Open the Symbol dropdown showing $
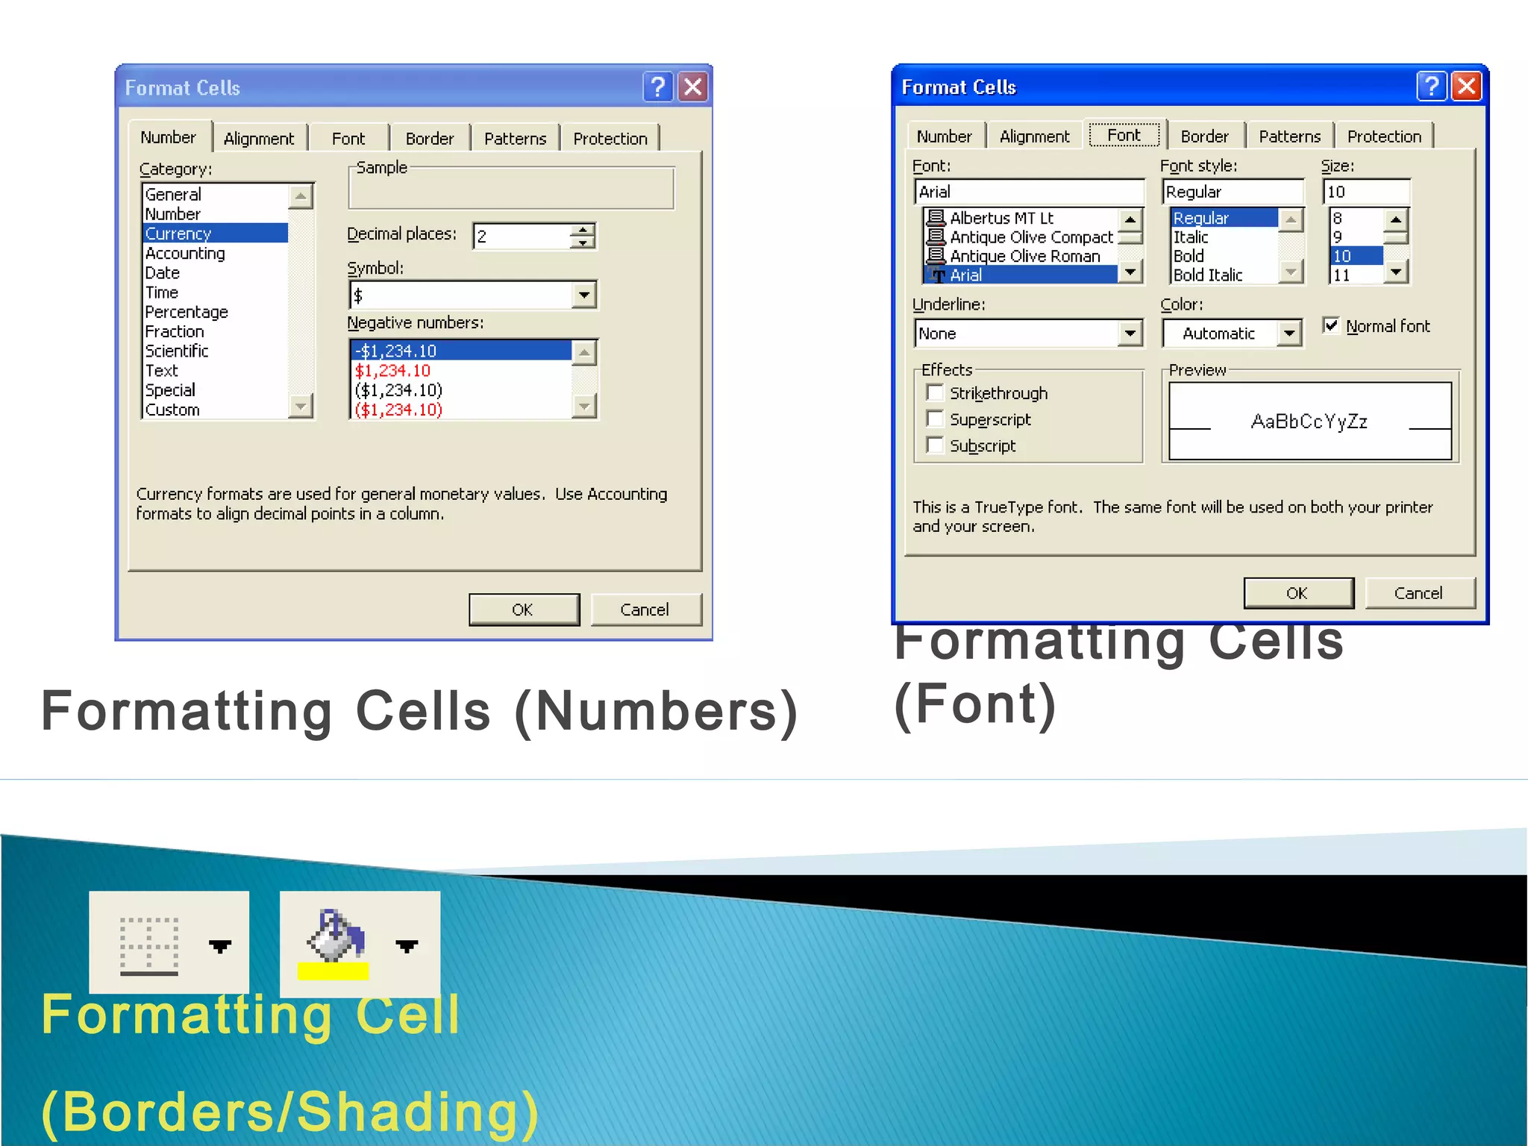This screenshot has height=1146, width=1528. pos(583,295)
